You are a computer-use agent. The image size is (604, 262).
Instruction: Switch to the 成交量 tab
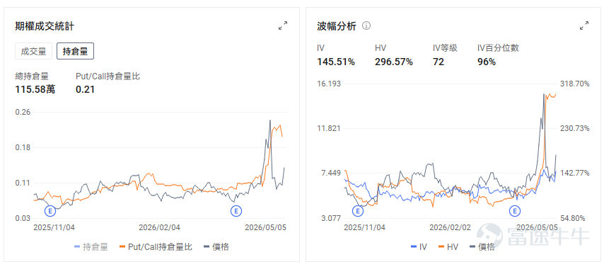click(x=33, y=51)
